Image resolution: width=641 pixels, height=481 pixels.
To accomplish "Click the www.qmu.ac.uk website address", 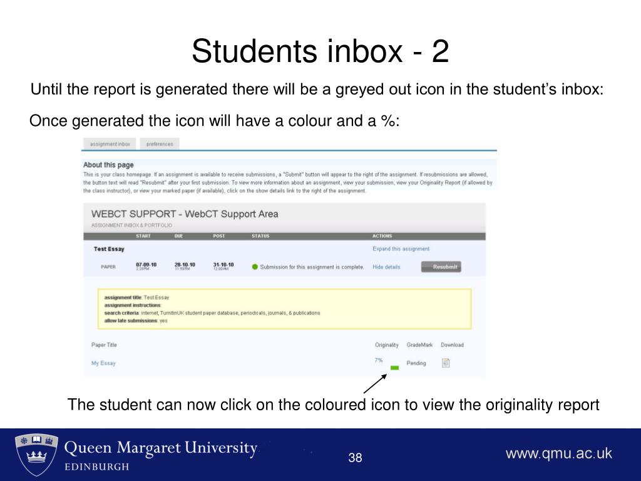I will tap(559, 453).
